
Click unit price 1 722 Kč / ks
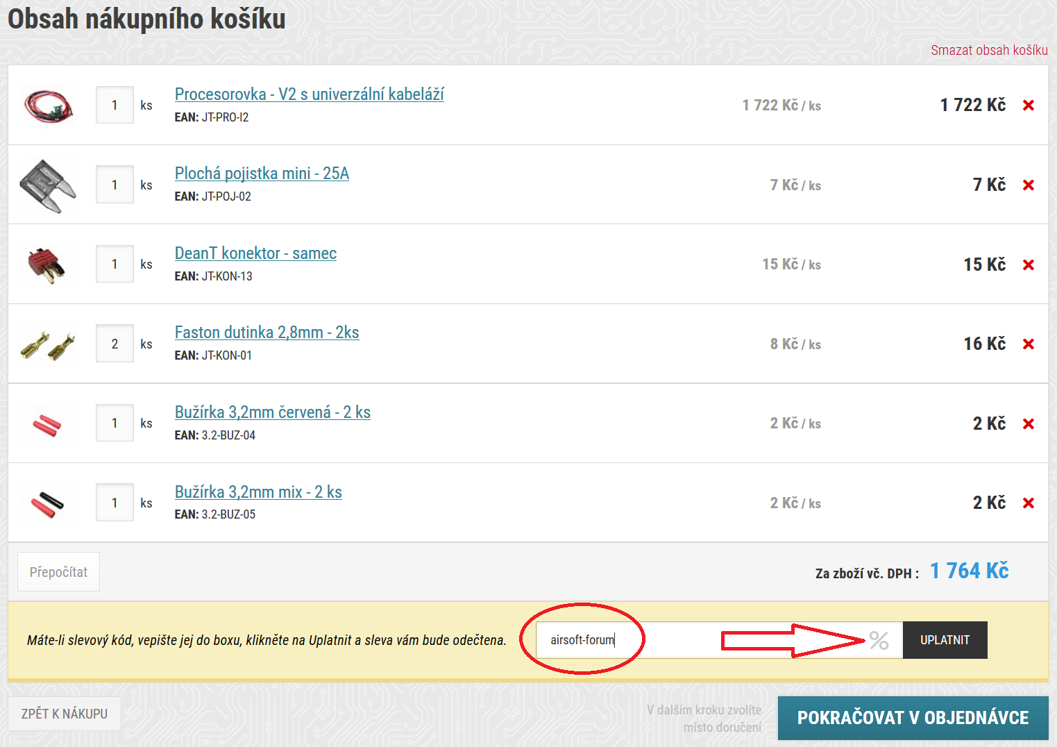(x=781, y=106)
